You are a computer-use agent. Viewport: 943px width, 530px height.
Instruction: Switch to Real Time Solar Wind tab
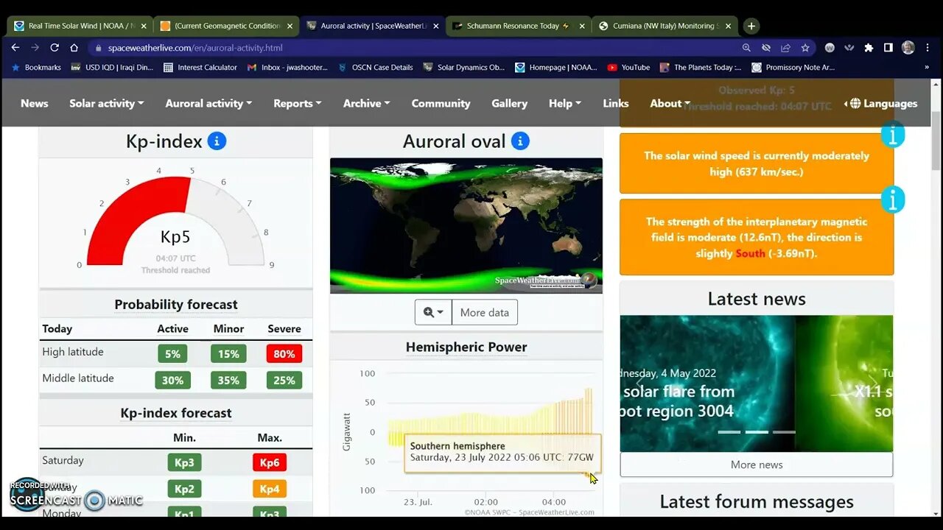coord(80,26)
